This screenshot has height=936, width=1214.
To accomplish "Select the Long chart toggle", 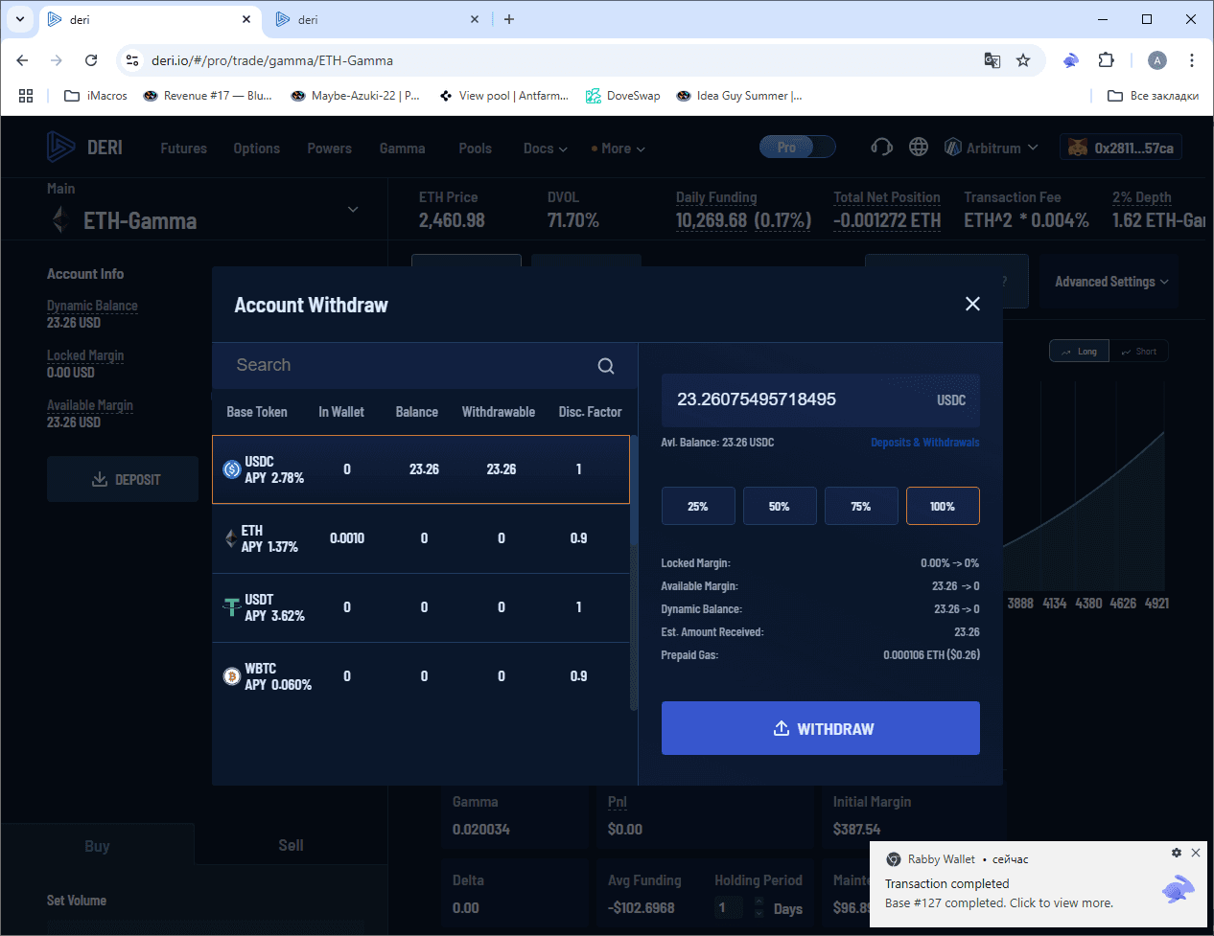I will point(1079,352).
